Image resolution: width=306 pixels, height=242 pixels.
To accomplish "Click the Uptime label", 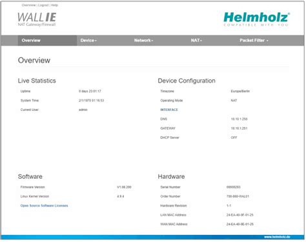I will (25, 91).
